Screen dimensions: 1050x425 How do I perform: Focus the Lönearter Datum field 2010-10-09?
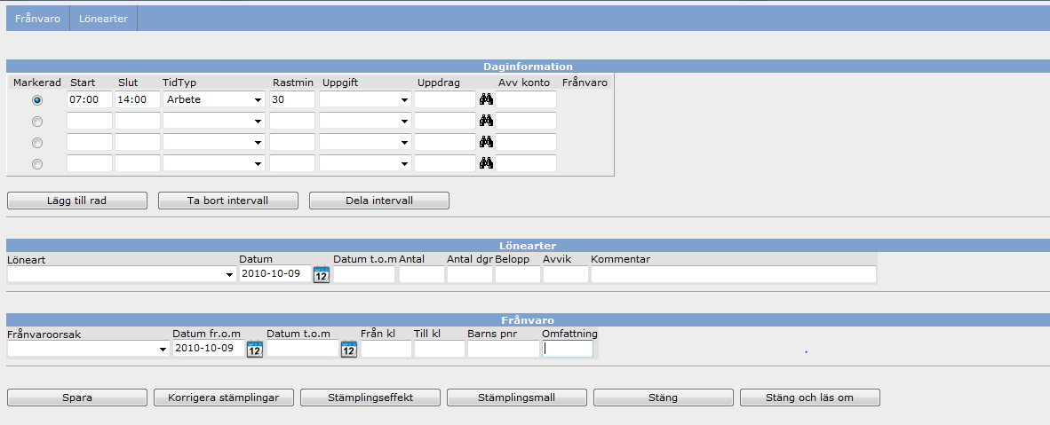pyautogui.click(x=275, y=274)
